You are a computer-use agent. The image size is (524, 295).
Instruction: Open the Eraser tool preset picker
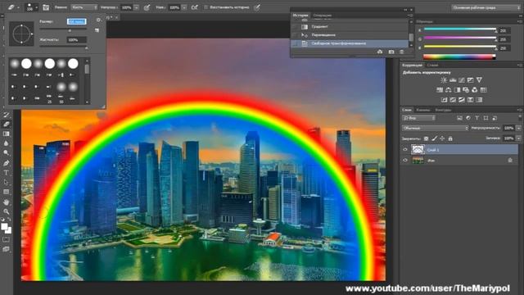13,7
